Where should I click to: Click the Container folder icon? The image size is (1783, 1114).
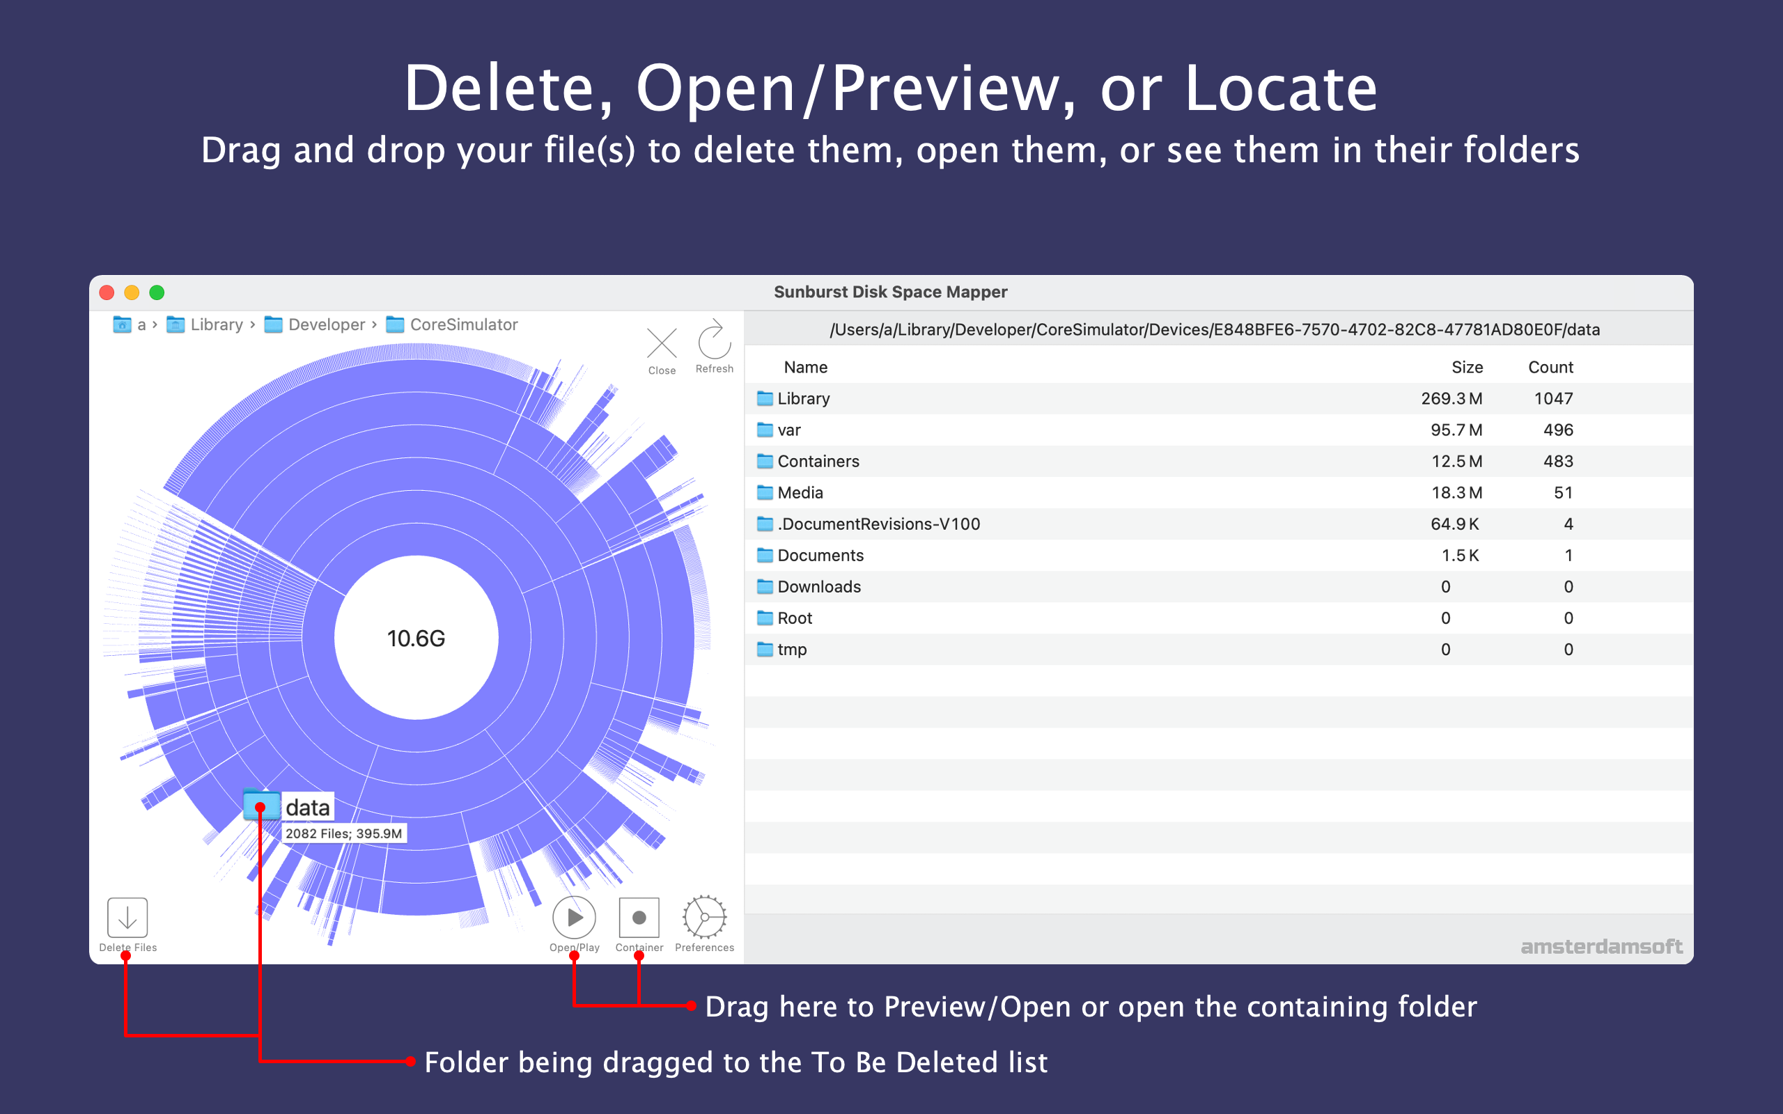pos(639,917)
